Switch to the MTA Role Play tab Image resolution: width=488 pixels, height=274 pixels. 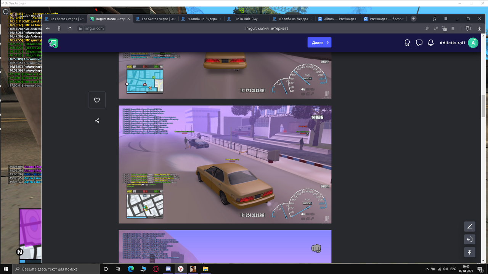coord(247,19)
